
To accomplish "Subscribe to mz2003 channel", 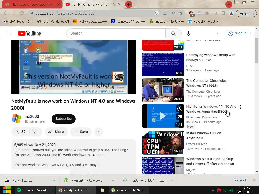I will [63, 119].
